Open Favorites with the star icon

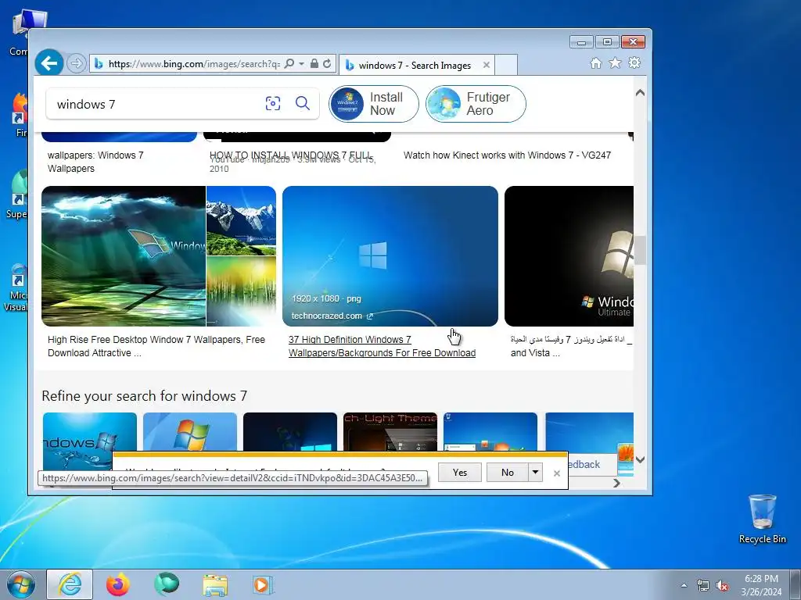[615, 62]
